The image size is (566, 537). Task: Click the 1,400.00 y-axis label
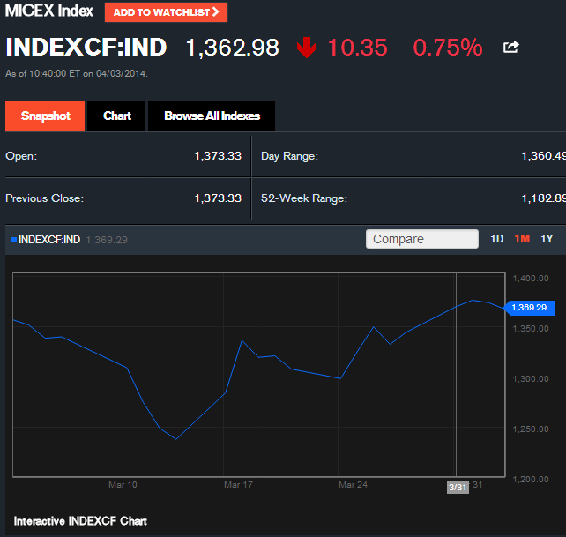tap(532, 279)
